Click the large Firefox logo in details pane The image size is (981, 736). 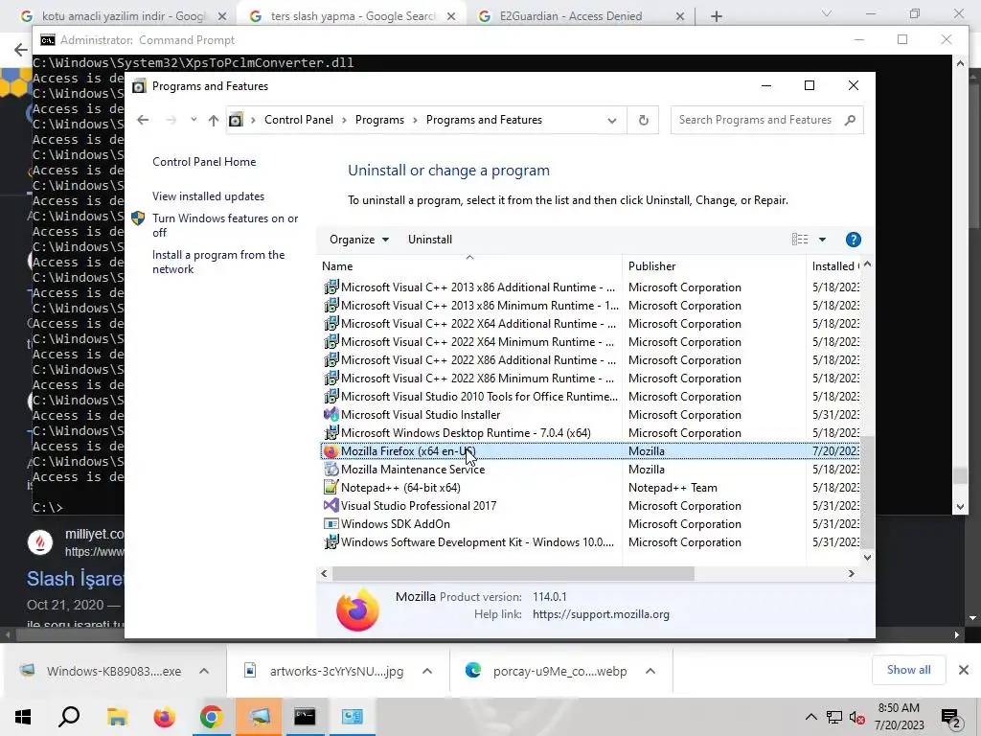pos(358,609)
